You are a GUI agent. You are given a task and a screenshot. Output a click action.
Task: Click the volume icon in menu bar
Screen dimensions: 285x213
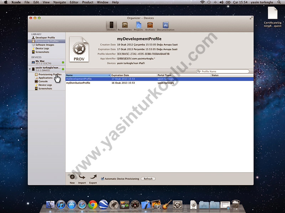221,2
